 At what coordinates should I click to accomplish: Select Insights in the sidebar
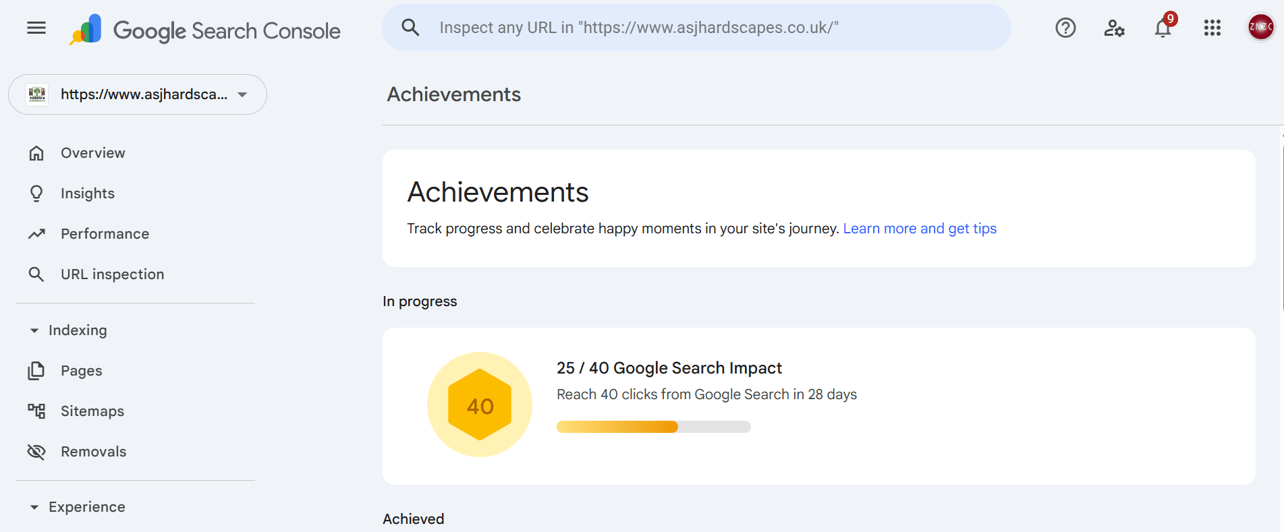click(88, 194)
